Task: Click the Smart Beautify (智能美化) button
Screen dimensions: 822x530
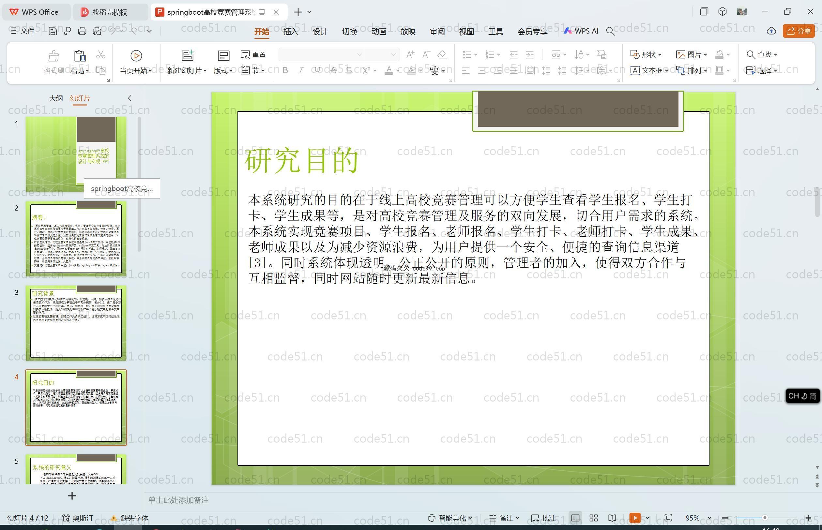Action: pos(450,518)
